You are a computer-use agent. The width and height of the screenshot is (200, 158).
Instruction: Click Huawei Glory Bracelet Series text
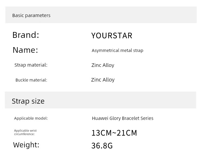[123, 118]
